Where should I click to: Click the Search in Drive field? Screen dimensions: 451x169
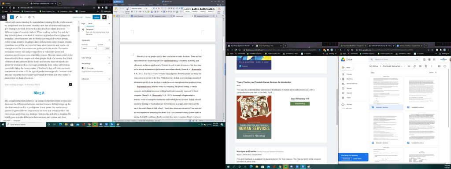(394, 59)
